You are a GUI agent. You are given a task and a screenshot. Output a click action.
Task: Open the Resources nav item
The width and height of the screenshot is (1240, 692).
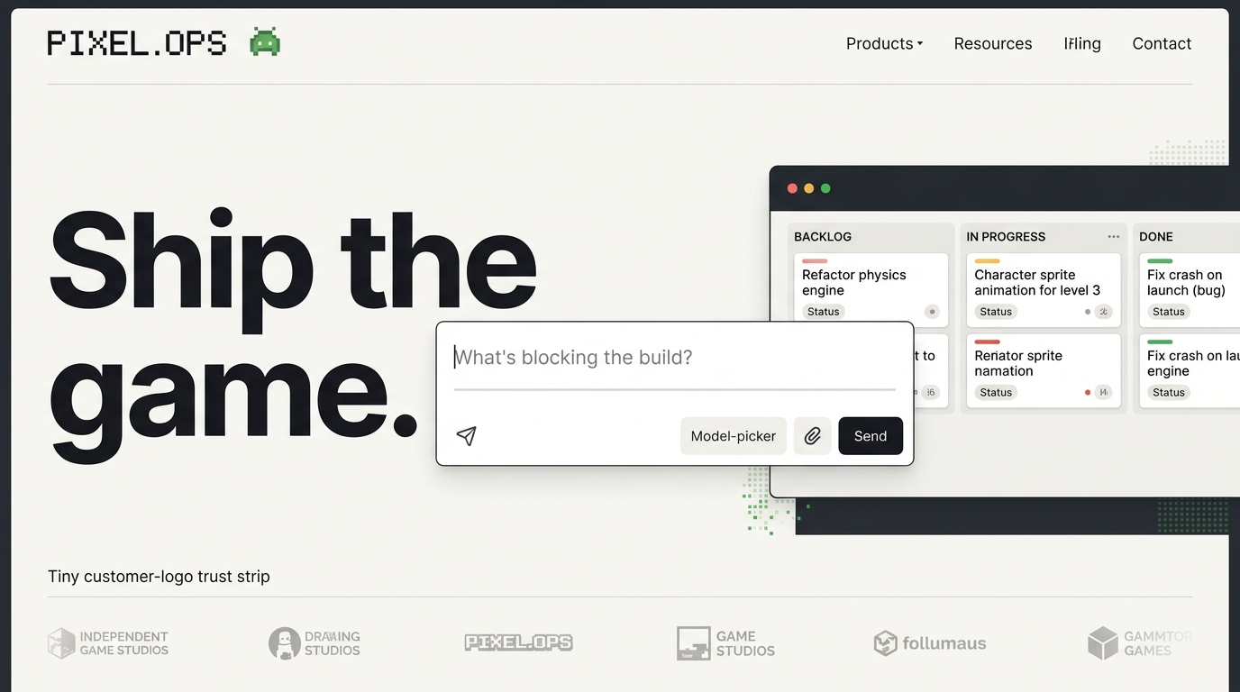pyautogui.click(x=992, y=43)
